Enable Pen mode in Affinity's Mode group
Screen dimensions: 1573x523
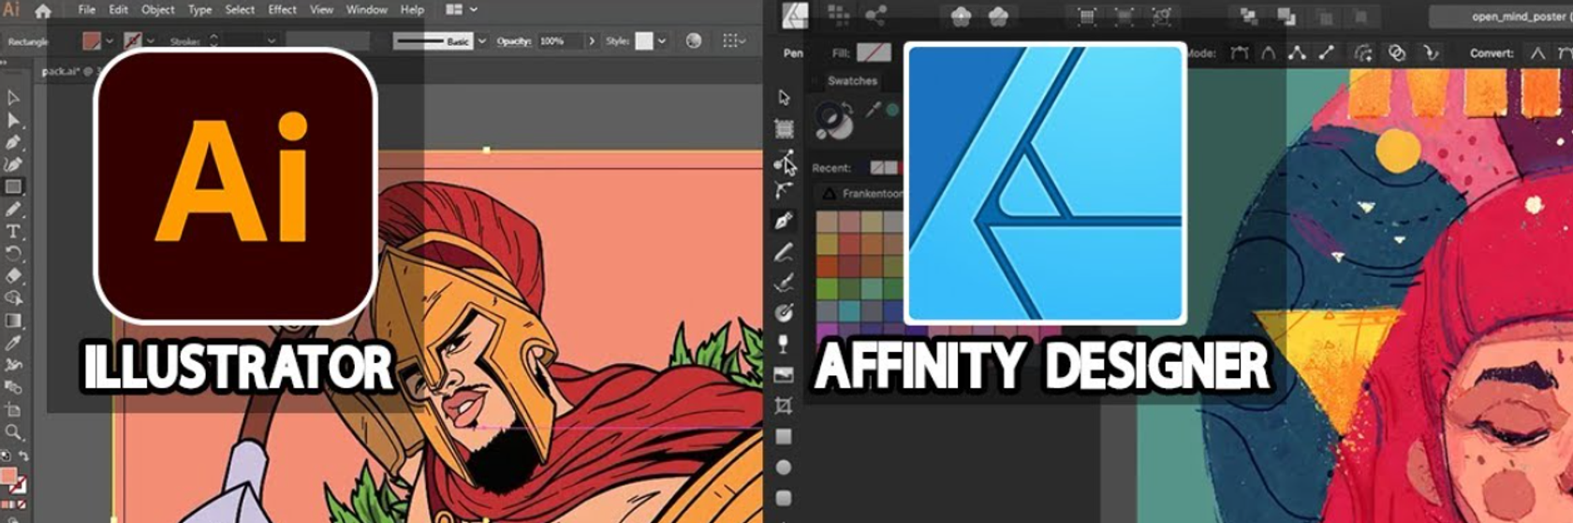pyautogui.click(x=1240, y=53)
